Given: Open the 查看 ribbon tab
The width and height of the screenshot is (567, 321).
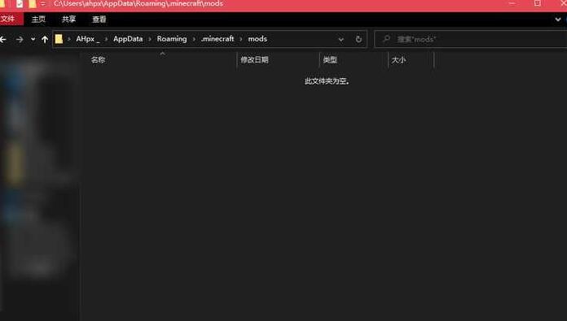Looking at the screenshot, I should [x=99, y=20].
